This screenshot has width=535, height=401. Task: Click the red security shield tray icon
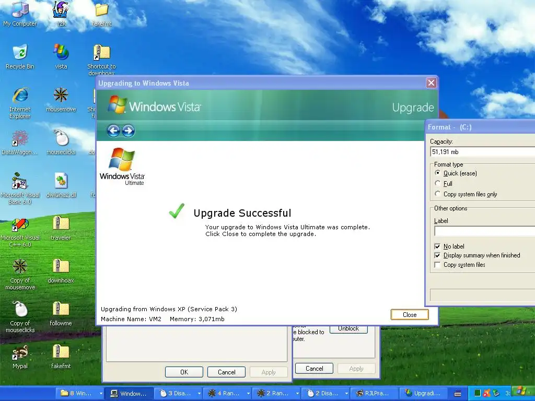tap(486, 393)
